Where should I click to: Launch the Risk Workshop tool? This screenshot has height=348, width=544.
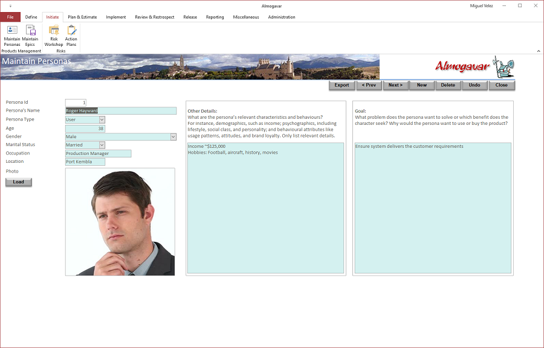(54, 36)
